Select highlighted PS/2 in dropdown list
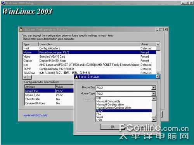 [124, 111]
